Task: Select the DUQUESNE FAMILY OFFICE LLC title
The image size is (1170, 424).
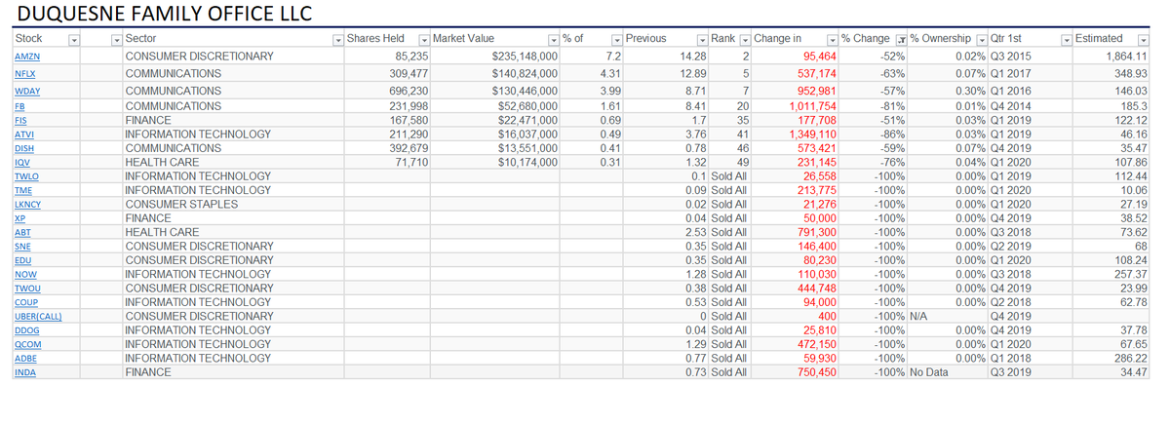Action: [x=162, y=14]
